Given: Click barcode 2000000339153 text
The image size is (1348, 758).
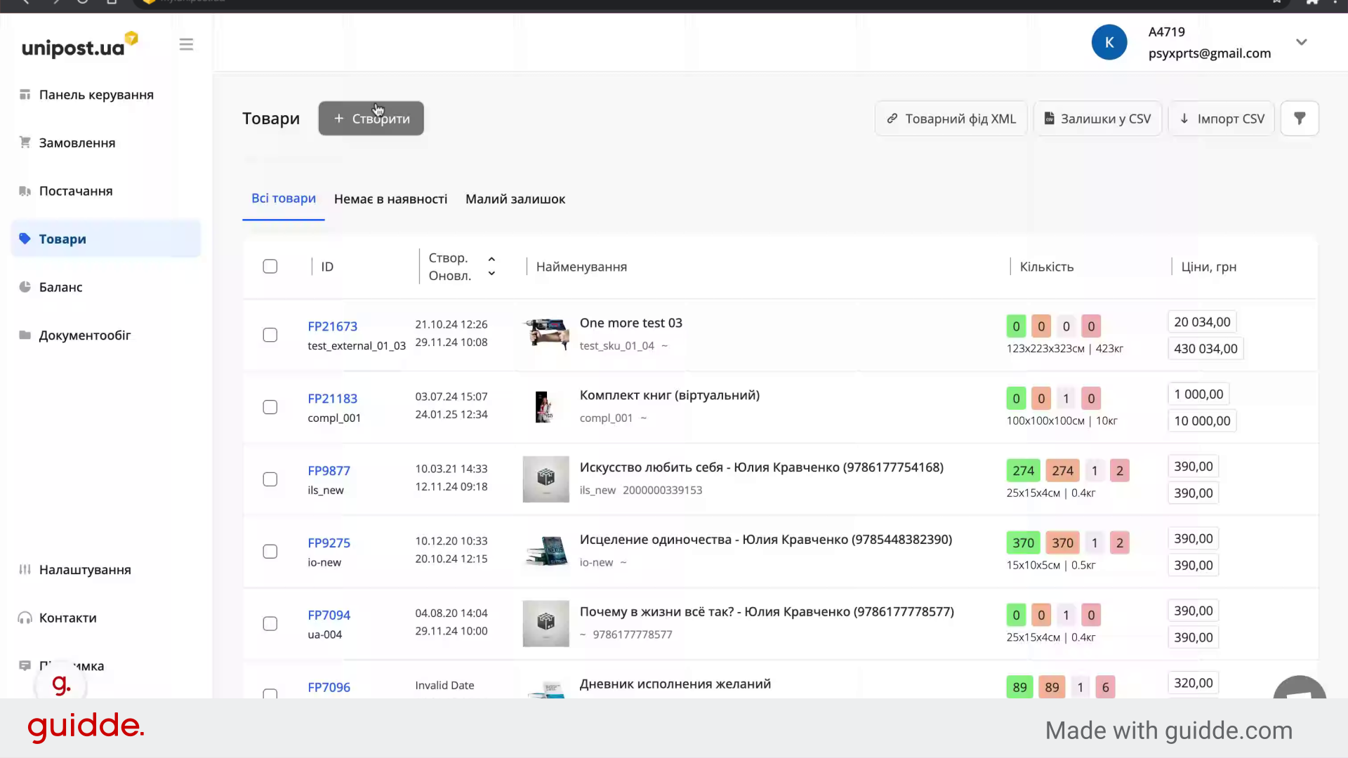Looking at the screenshot, I should coord(662,491).
